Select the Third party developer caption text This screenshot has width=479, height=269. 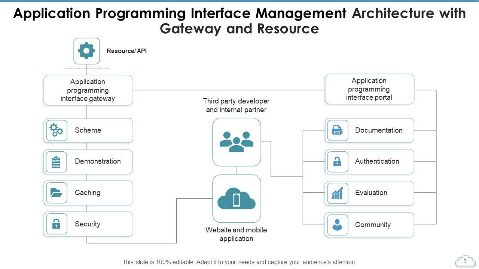(236, 105)
